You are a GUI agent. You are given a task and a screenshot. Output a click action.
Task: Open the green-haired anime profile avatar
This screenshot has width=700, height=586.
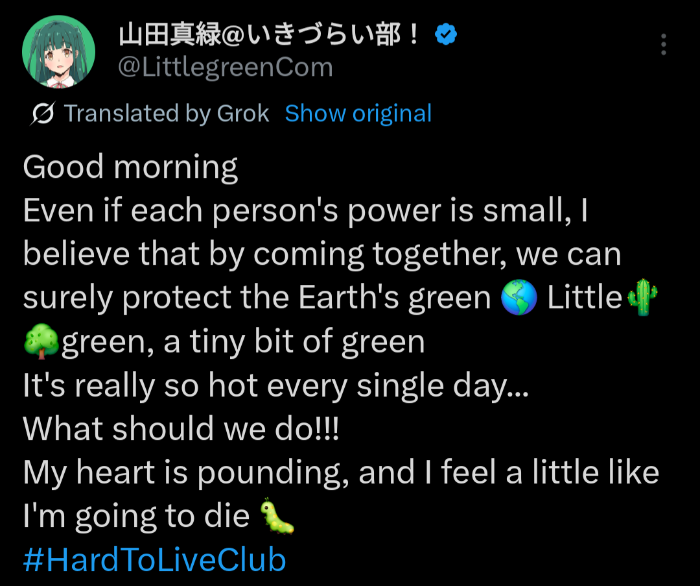pyautogui.click(x=58, y=51)
